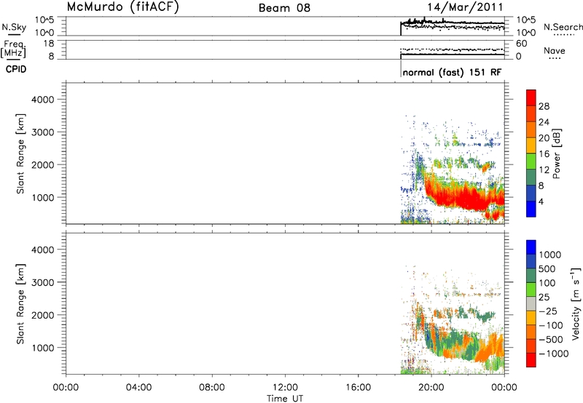Viewport: 583px width, 403px height.
Task: Click the date '14/Mar/2011'
Action: coord(465,7)
